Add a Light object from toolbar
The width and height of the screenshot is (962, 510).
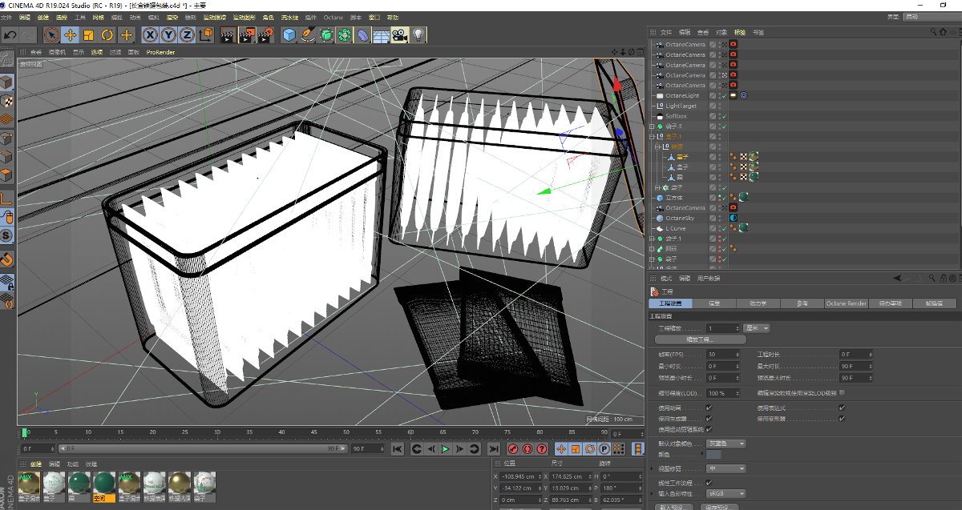tap(418, 34)
